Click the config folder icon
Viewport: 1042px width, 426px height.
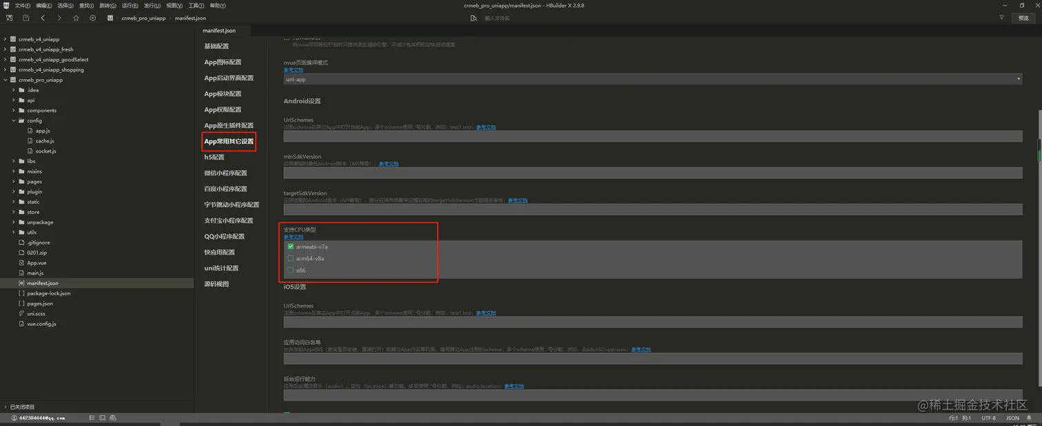pyautogui.click(x=21, y=120)
